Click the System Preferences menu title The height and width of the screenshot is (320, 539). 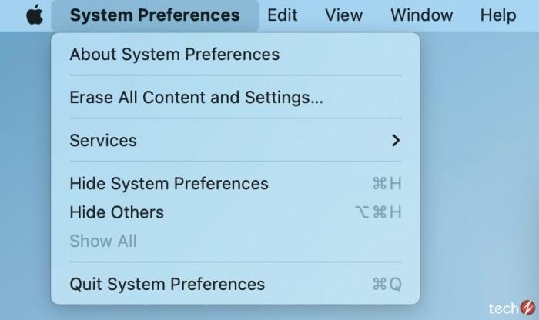click(x=154, y=15)
